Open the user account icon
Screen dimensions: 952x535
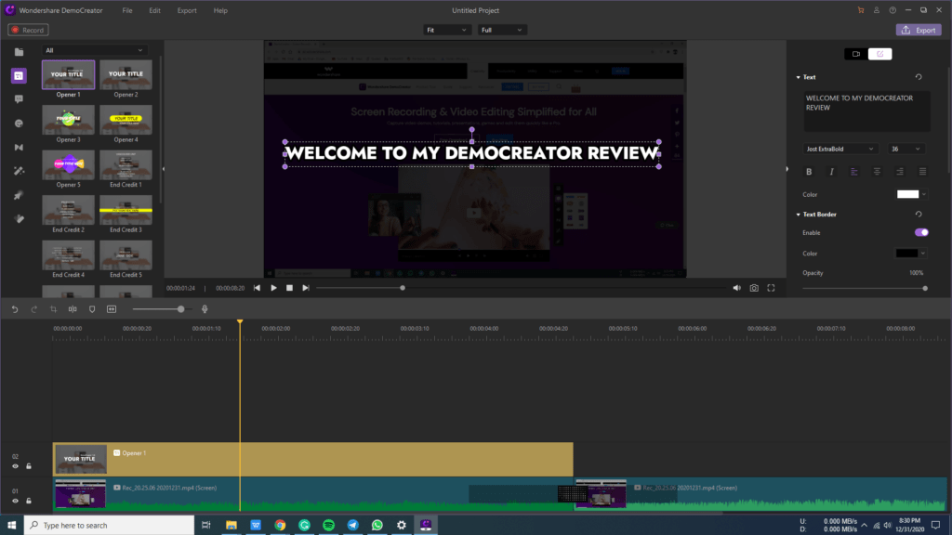pos(876,10)
